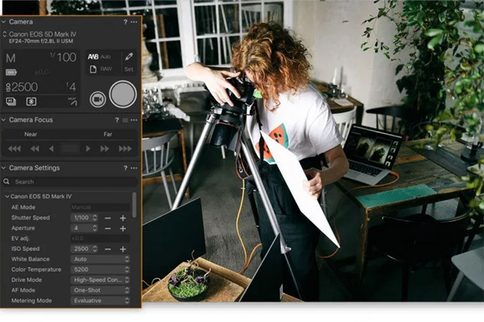The height and width of the screenshot is (322, 484).
Task: Click the AWB Auto white balance icon
Action: click(93, 56)
